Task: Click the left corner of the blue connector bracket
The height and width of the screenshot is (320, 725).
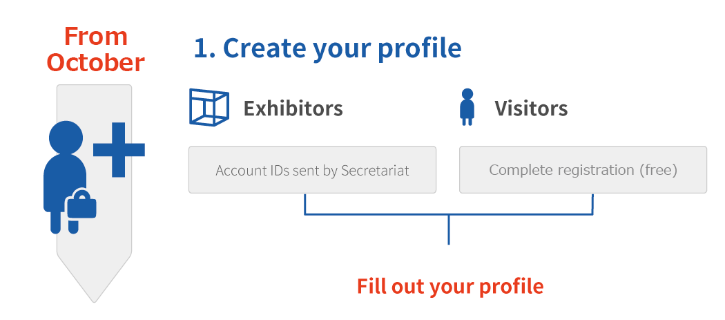Action: pos(304,214)
